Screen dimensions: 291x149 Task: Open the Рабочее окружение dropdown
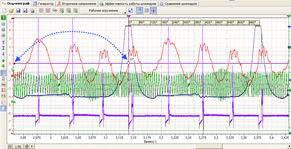[x=103, y=11]
